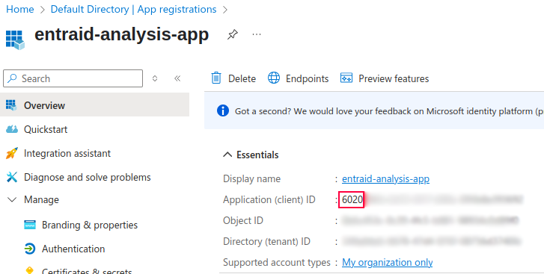Click the Integration assistant rocket icon
This screenshot has height=274, width=544.
tap(12, 153)
